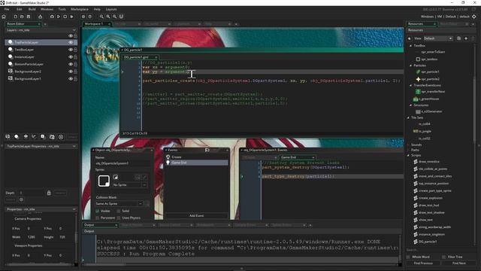Zoom out the workspace from toolbar
Viewport: 481px width, 271px height.
click(101, 17)
